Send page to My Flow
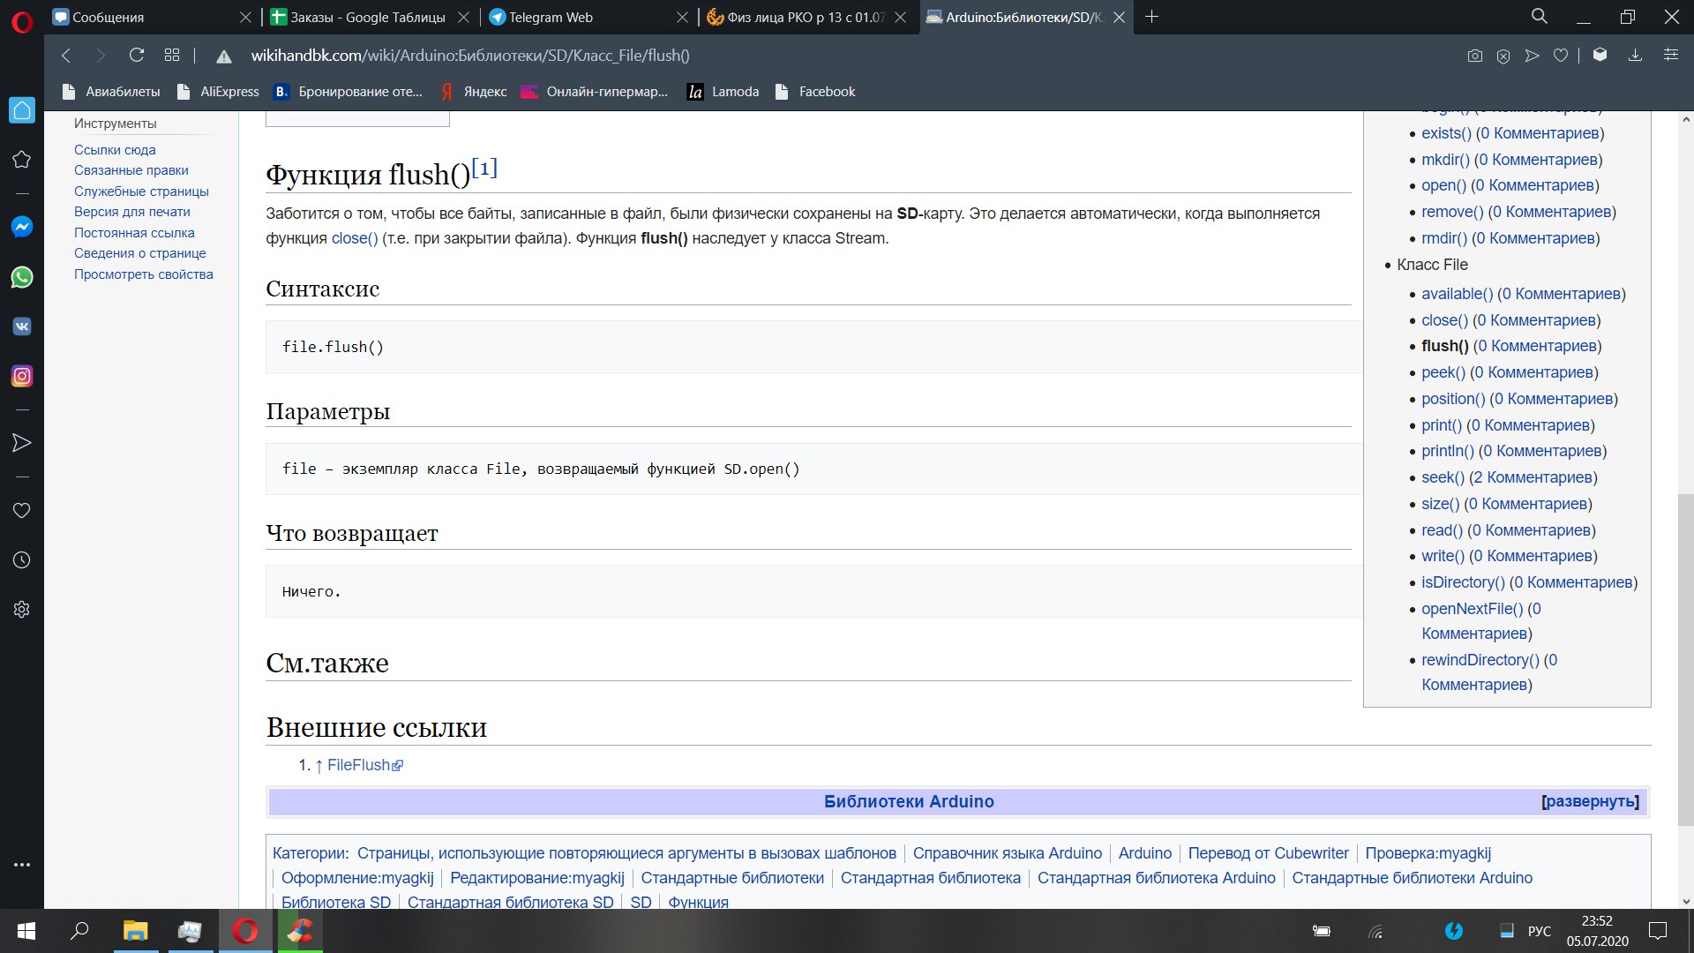The width and height of the screenshot is (1694, 953). 1533,56
